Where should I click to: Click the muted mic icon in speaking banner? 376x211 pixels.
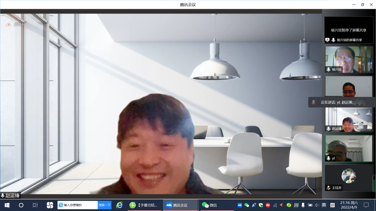(x=313, y=102)
